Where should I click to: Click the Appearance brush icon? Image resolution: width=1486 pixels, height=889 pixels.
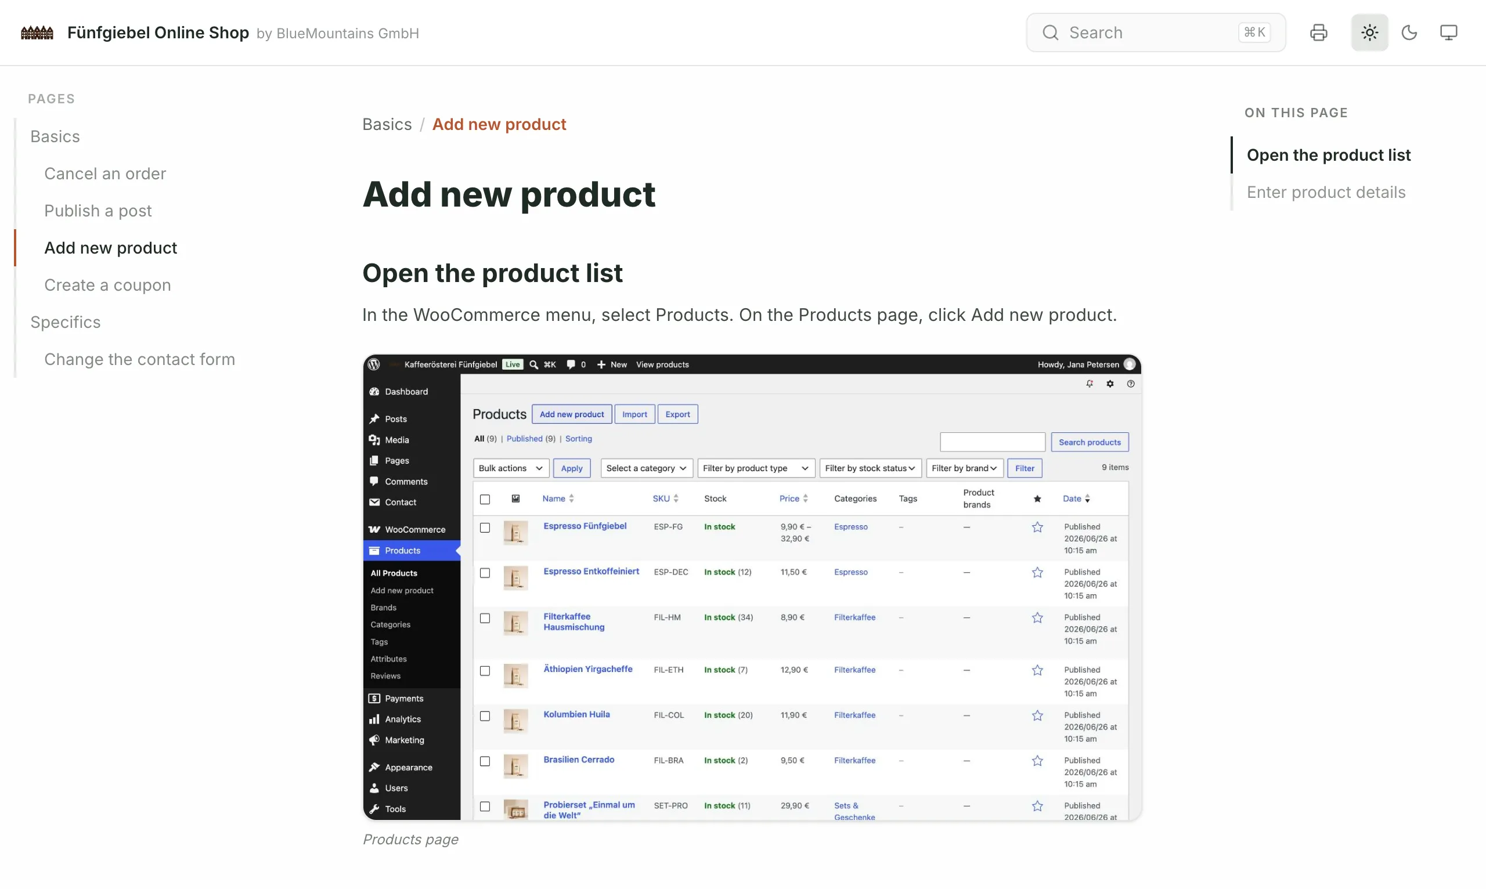pos(374,767)
